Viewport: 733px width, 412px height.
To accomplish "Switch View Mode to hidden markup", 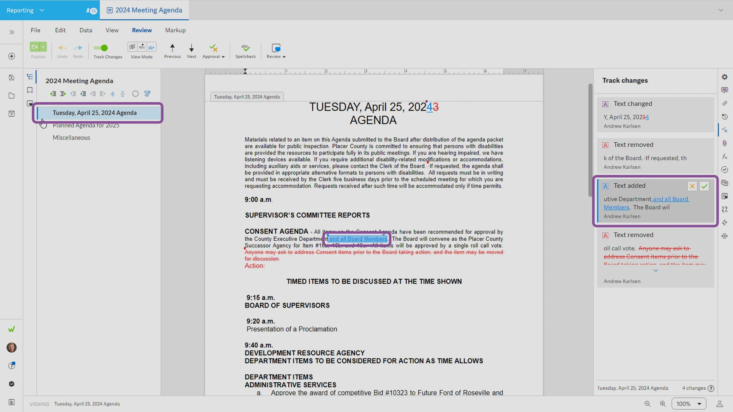I will (132, 47).
